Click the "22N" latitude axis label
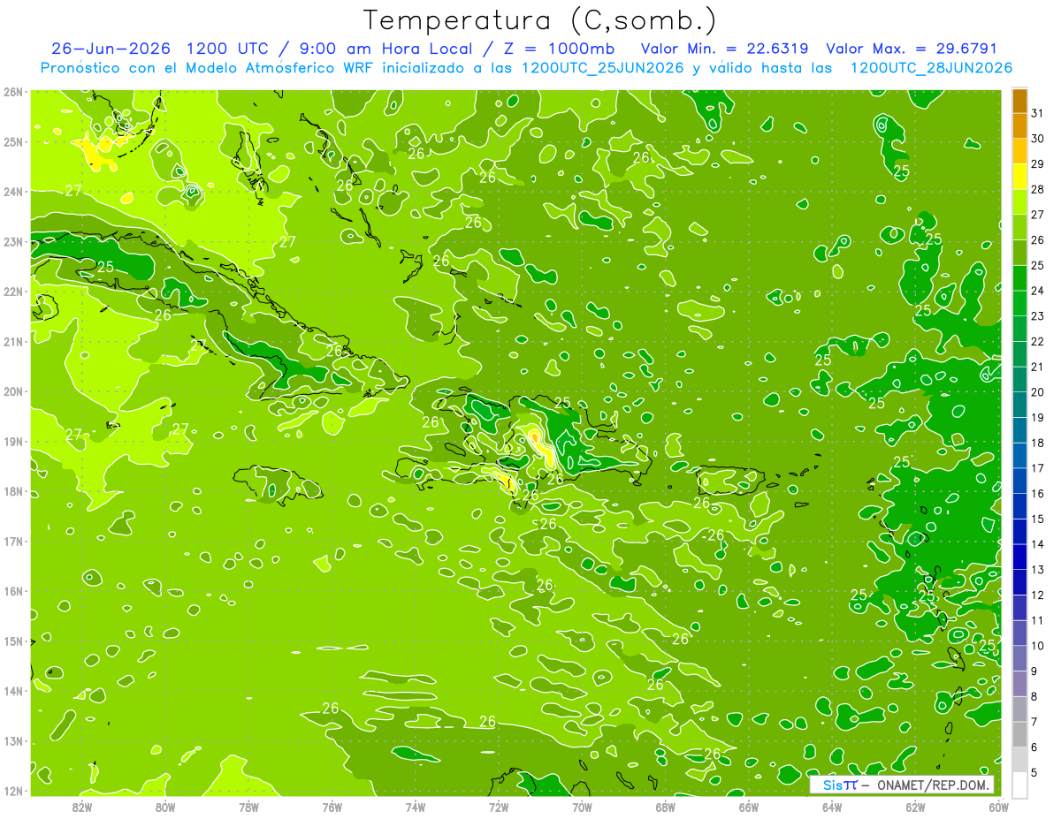The width and height of the screenshot is (1061, 819). click(x=13, y=292)
